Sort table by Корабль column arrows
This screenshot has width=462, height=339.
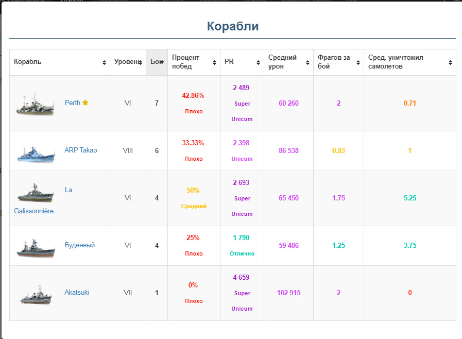point(105,62)
